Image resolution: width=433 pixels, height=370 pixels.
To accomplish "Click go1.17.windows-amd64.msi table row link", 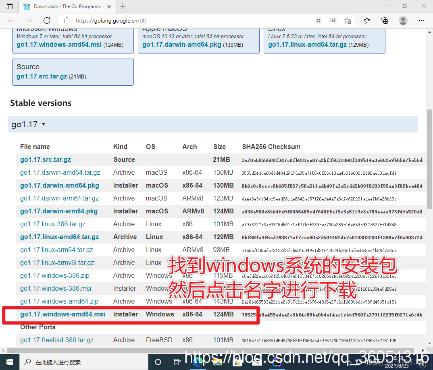I will coord(62,314).
